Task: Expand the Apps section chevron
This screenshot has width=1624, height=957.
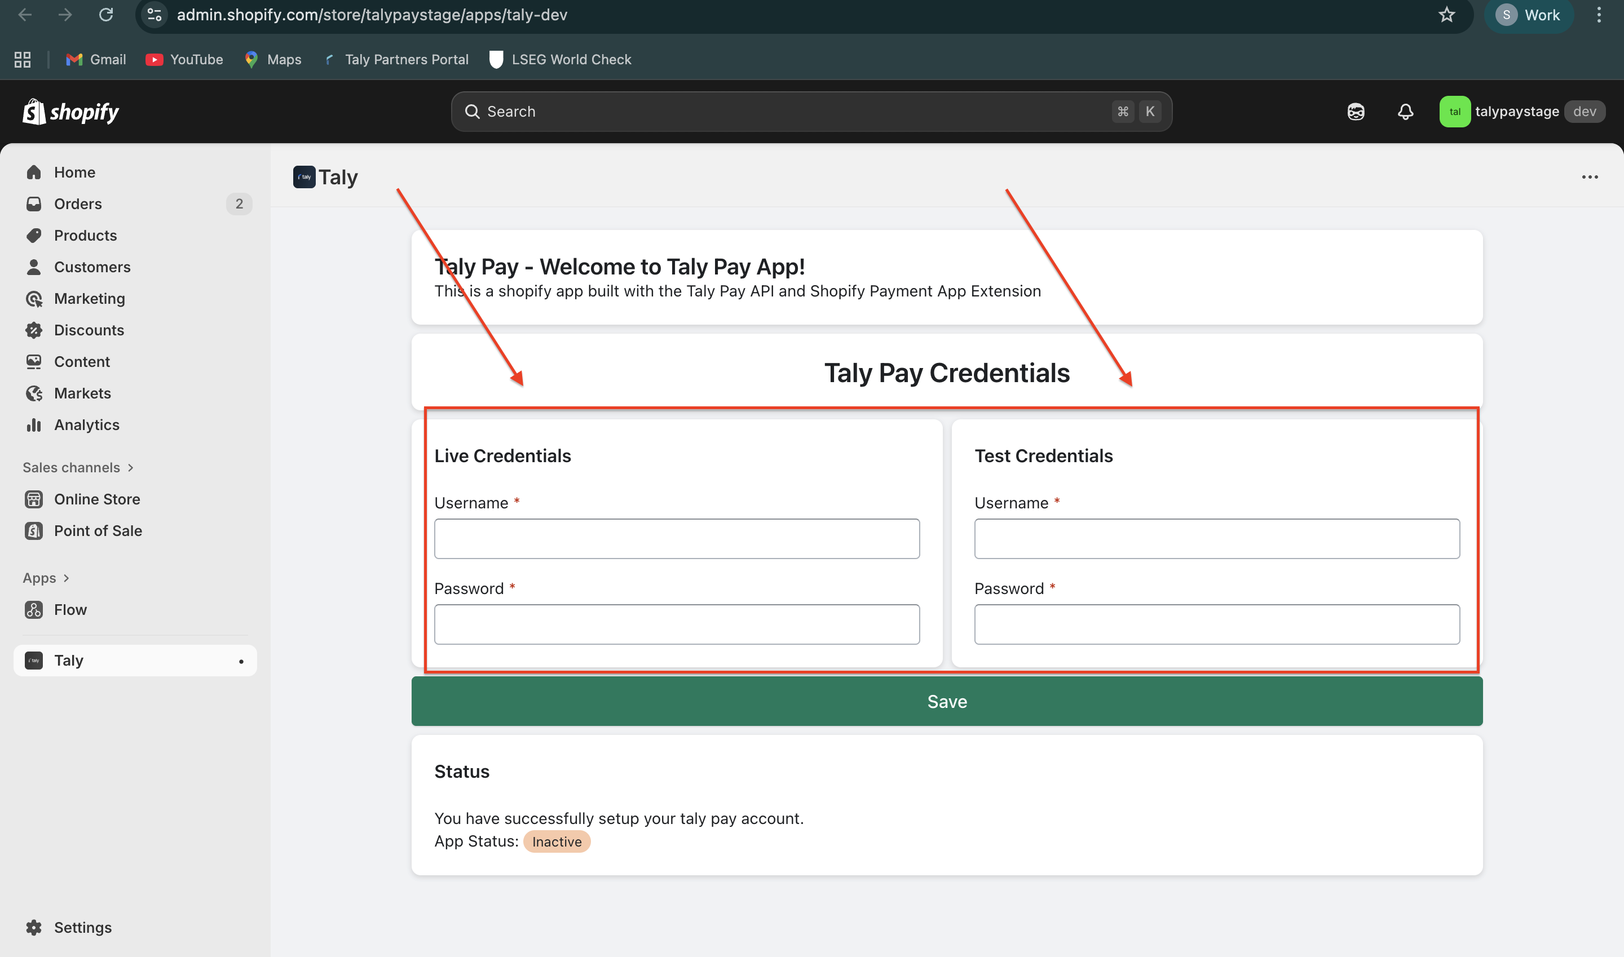Action: [x=66, y=578]
